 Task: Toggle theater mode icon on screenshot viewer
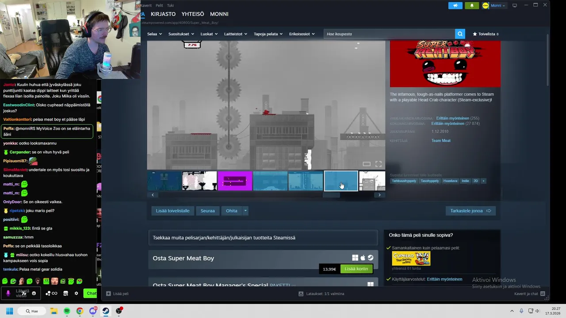click(367, 164)
